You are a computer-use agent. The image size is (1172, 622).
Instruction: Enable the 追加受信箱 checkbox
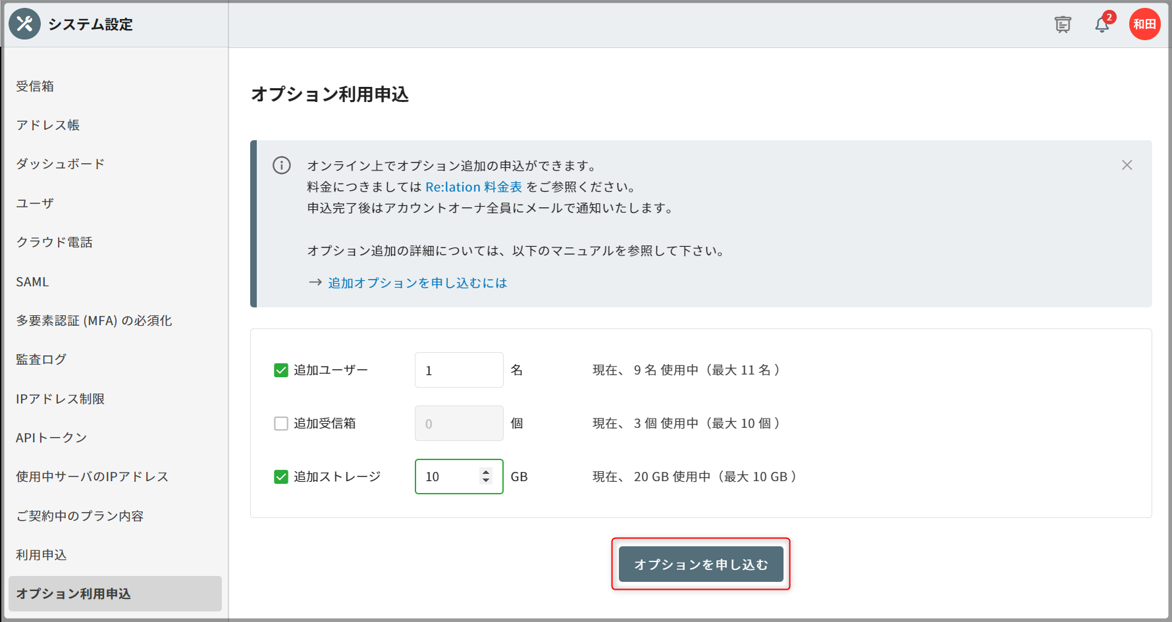281,424
